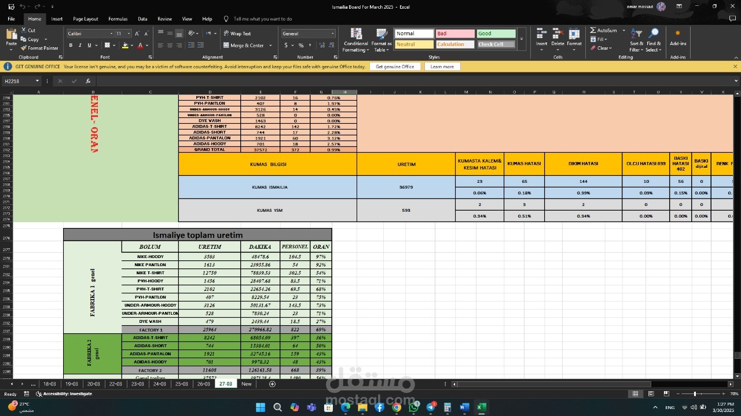Toggle italic formatting

tap(80, 45)
